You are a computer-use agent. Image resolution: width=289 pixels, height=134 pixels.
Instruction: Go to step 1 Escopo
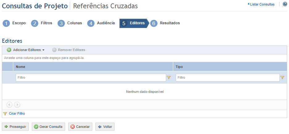click(x=14, y=23)
